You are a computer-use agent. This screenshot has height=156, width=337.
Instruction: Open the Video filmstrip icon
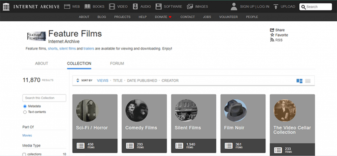pos(112,7)
